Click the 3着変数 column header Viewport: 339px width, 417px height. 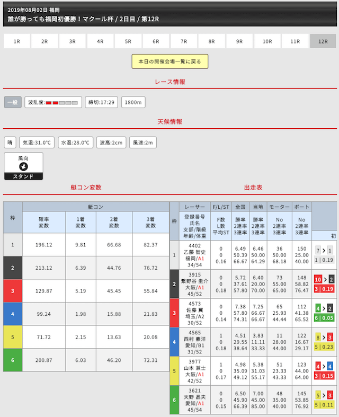pyautogui.click(x=150, y=223)
